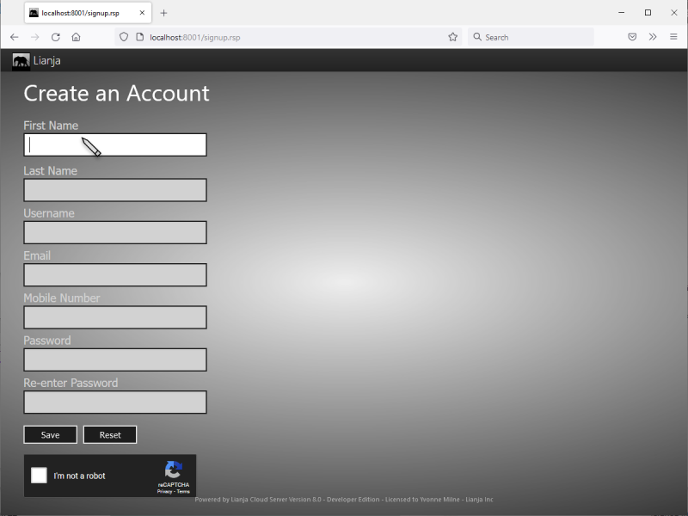Screen dimensions: 688x516
Task: Reload the signup page
Action: tap(55, 36)
